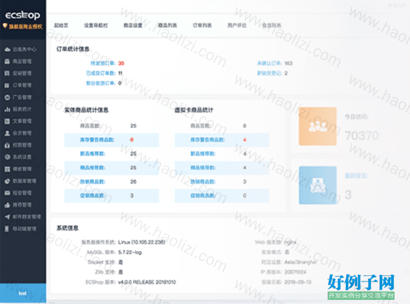This screenshot has width=410, height=304.
Task: Open 报表统计 bar chart icon
Action: tap(7, 109)
